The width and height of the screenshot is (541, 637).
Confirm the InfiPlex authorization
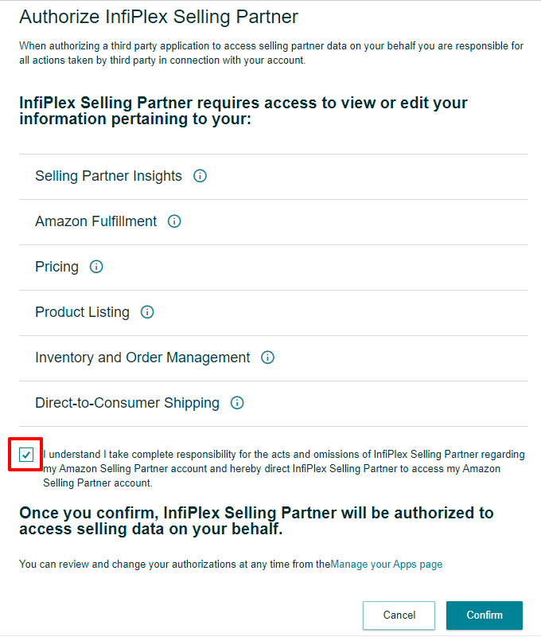(484, 615)
